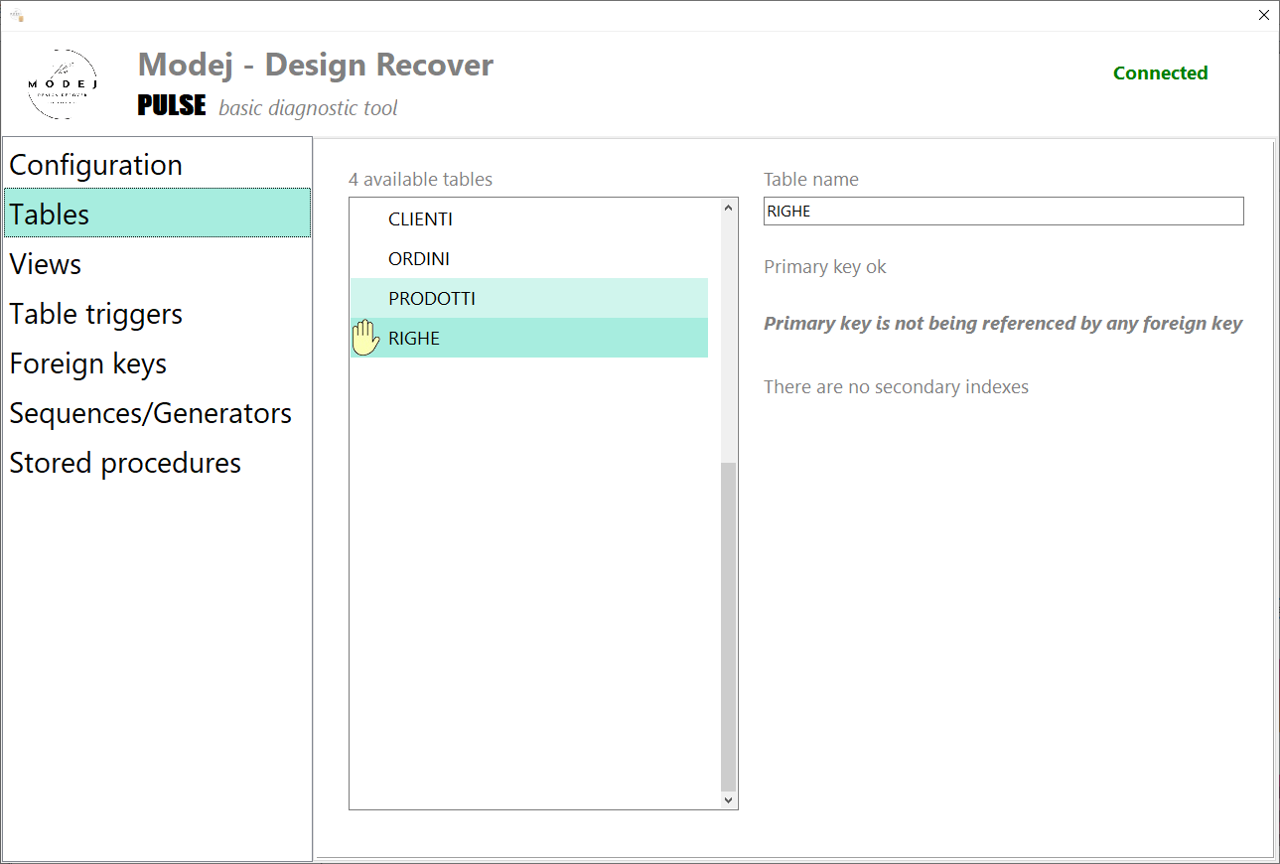The image size is (1280, 864).
Task: Click the table list scrollbar thumb
Action: coord(728,626)
